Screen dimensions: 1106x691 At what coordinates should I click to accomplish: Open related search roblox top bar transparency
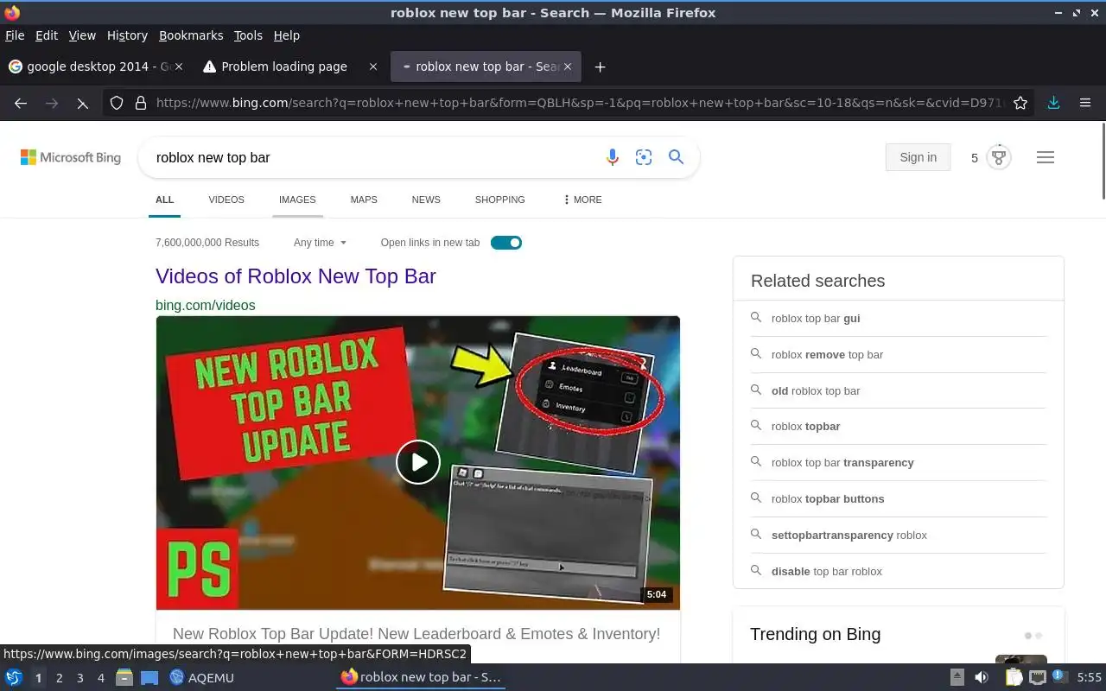coord(842,462)
